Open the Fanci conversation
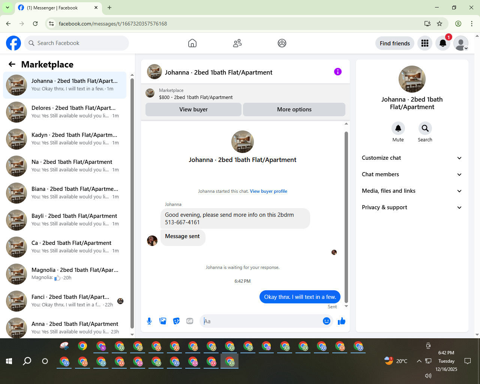 [x=65, y=301]
